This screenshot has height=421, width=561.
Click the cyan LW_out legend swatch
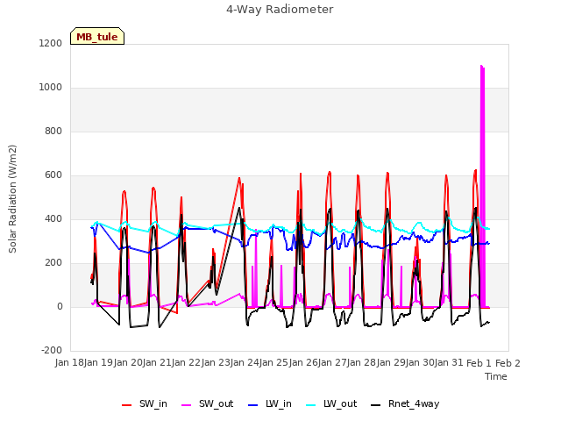coord(311,405)
